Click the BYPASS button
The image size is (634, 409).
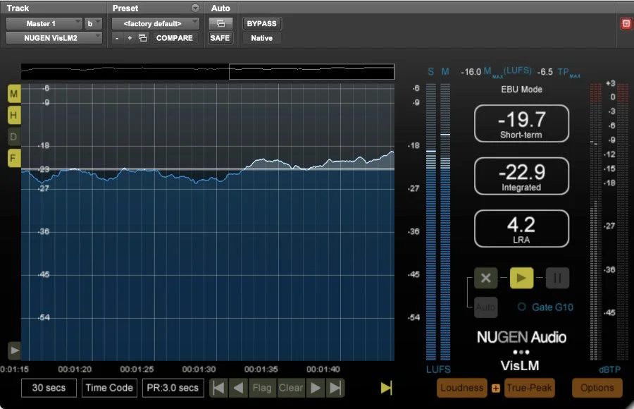pyautogui.click(x=261, y=23)
